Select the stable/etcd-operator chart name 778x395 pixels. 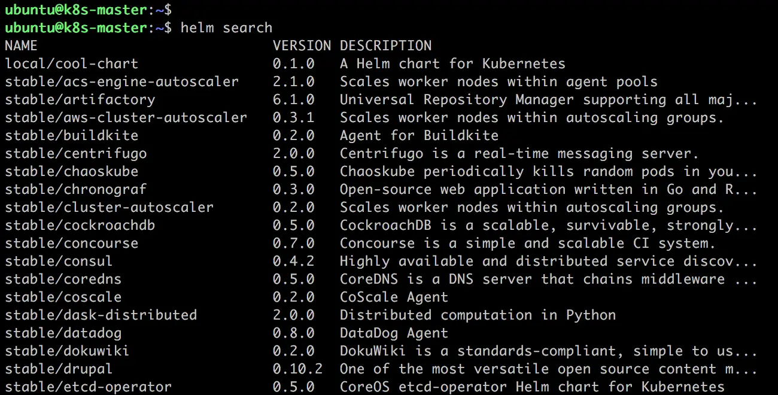pos(89,387)
